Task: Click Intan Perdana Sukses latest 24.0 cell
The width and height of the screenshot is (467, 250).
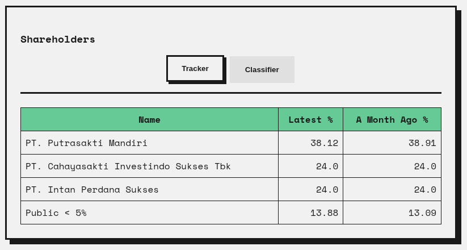Action: pos(327,190)
